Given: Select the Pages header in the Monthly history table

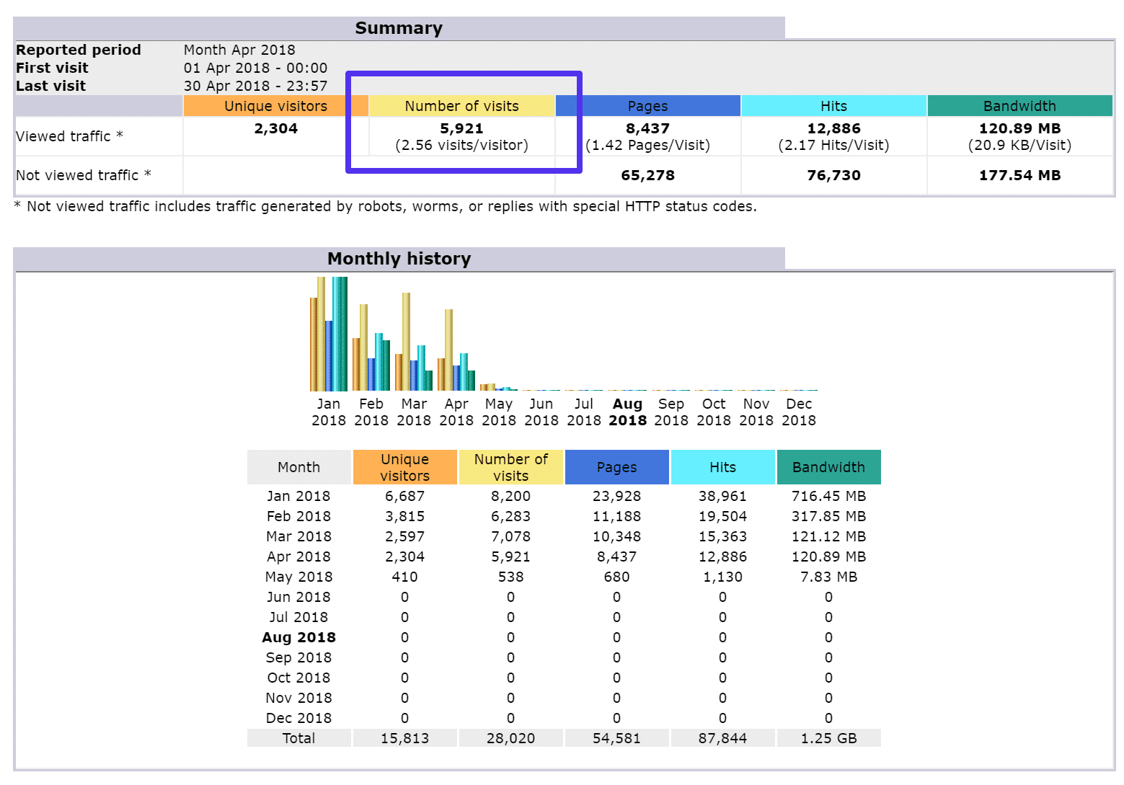Looking at the screenshot, I should [x=616, y=466].
